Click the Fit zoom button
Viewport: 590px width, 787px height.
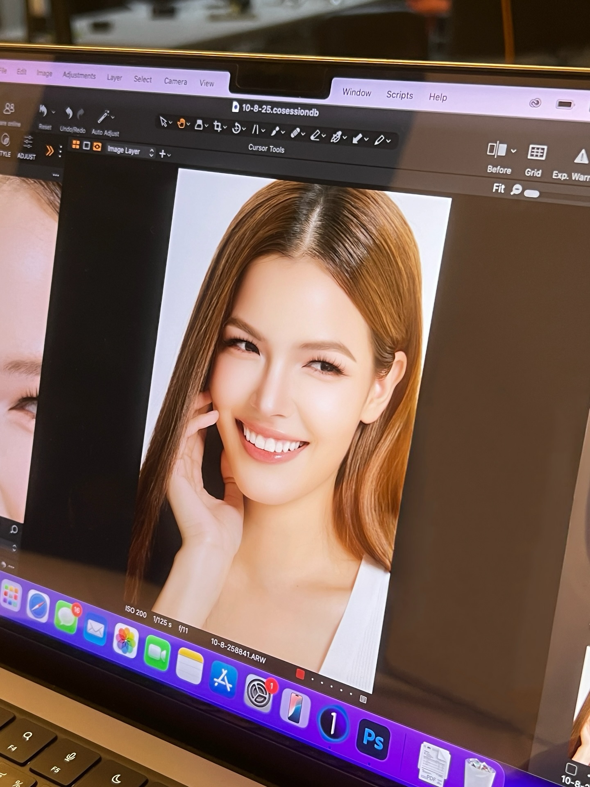498,188
